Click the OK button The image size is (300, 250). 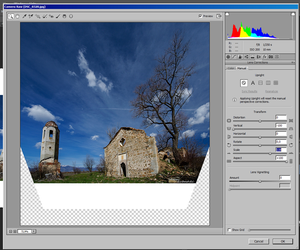click(x=283, y=242)
